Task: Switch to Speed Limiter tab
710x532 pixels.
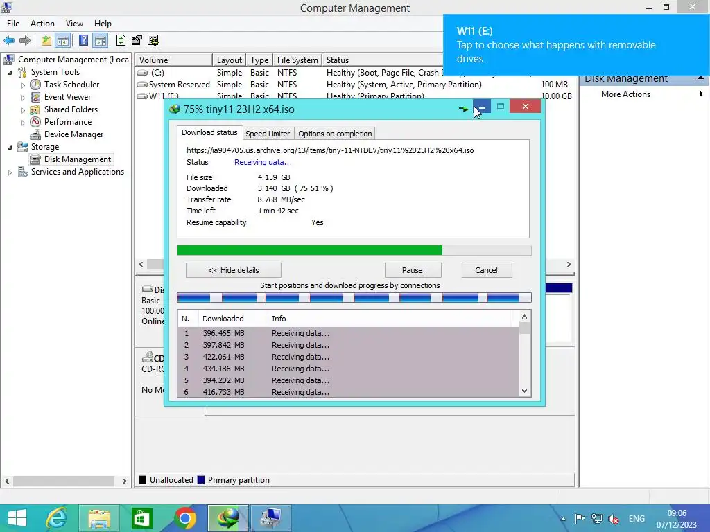Action: [x=268, y=134]
